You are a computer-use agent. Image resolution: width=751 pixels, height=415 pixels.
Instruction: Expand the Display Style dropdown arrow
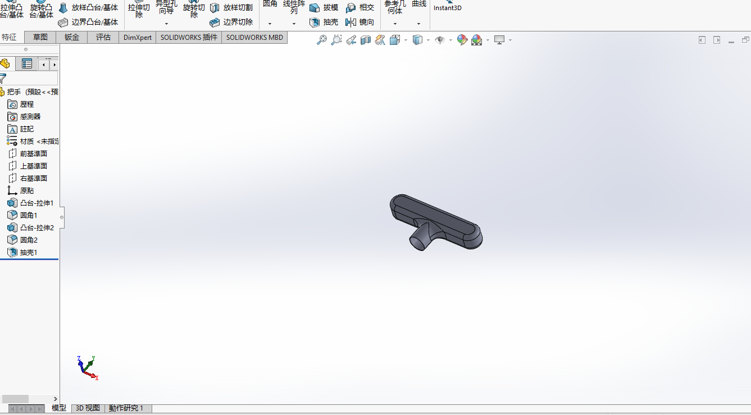428,40
